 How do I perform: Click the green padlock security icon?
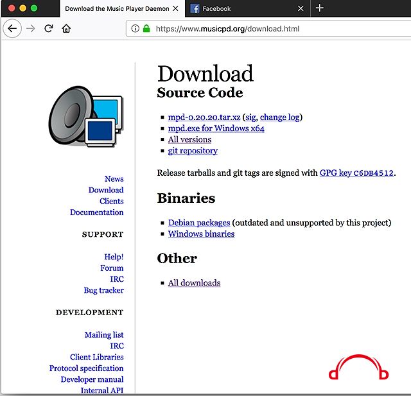pyautogui.click(x=146, y=28)
